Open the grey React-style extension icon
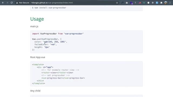Screen dimensions: 173x97 [x=153, y=3]
